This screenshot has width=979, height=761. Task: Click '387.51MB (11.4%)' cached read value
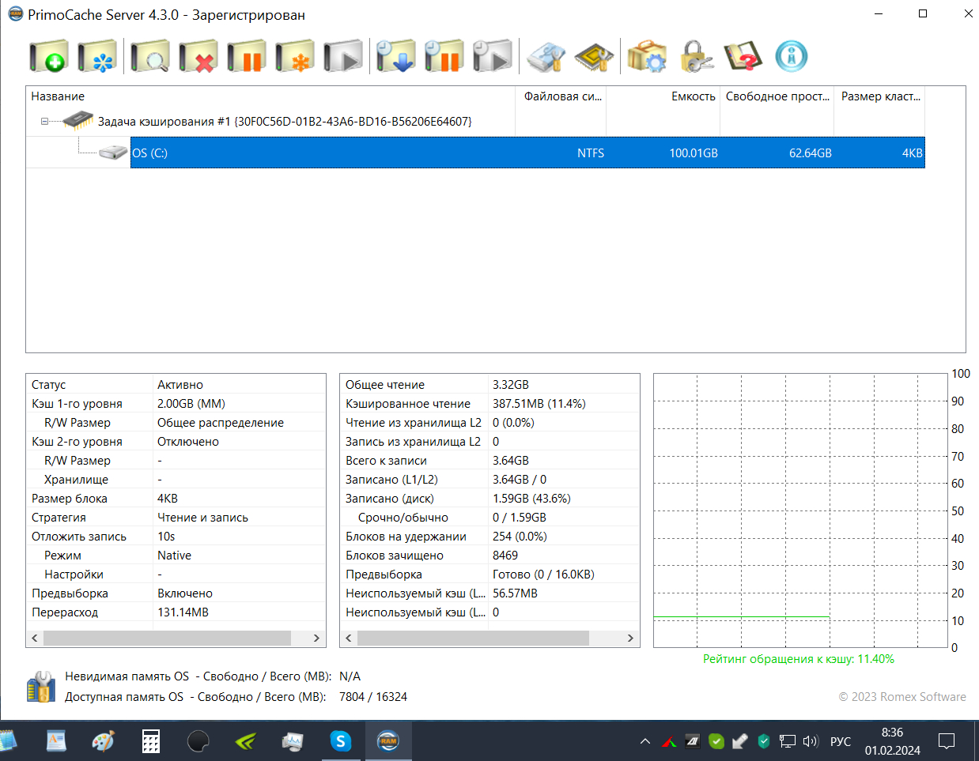coord(539,404)
